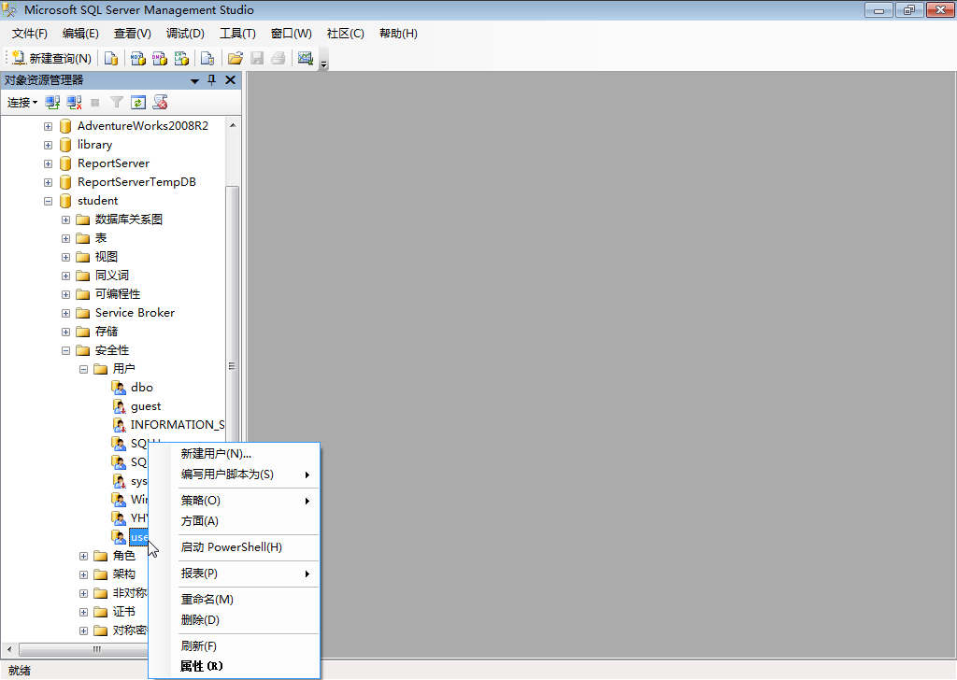Click the tree horizontal scrollbar left arrow
The width and height of the screenshot is (957, 680).
click(x=9, y=649)
